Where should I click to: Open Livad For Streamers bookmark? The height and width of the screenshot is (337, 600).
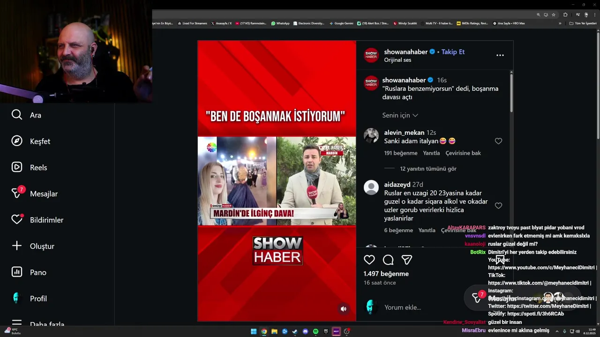192,23
